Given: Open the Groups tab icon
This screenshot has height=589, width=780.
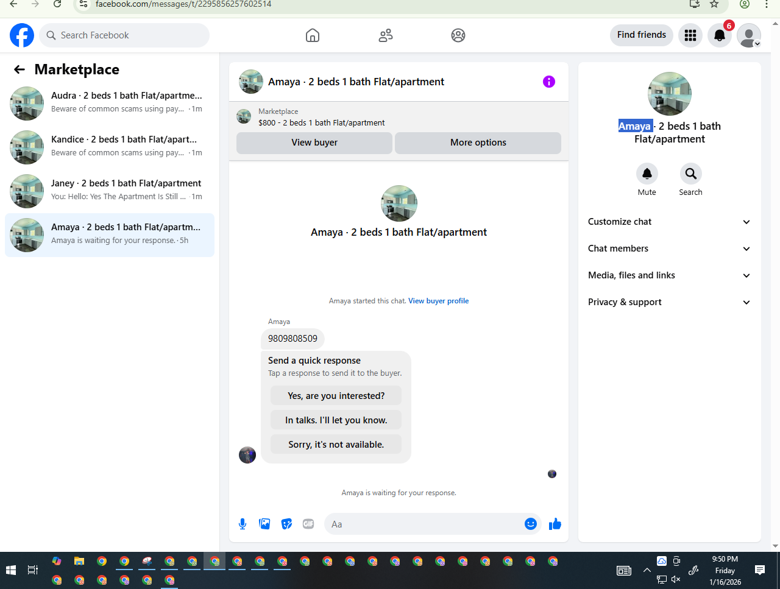Looking at the screenshot, I should pos(458,35).
